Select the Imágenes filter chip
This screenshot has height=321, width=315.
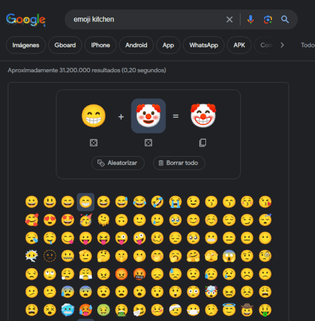(x=26, y=45)
